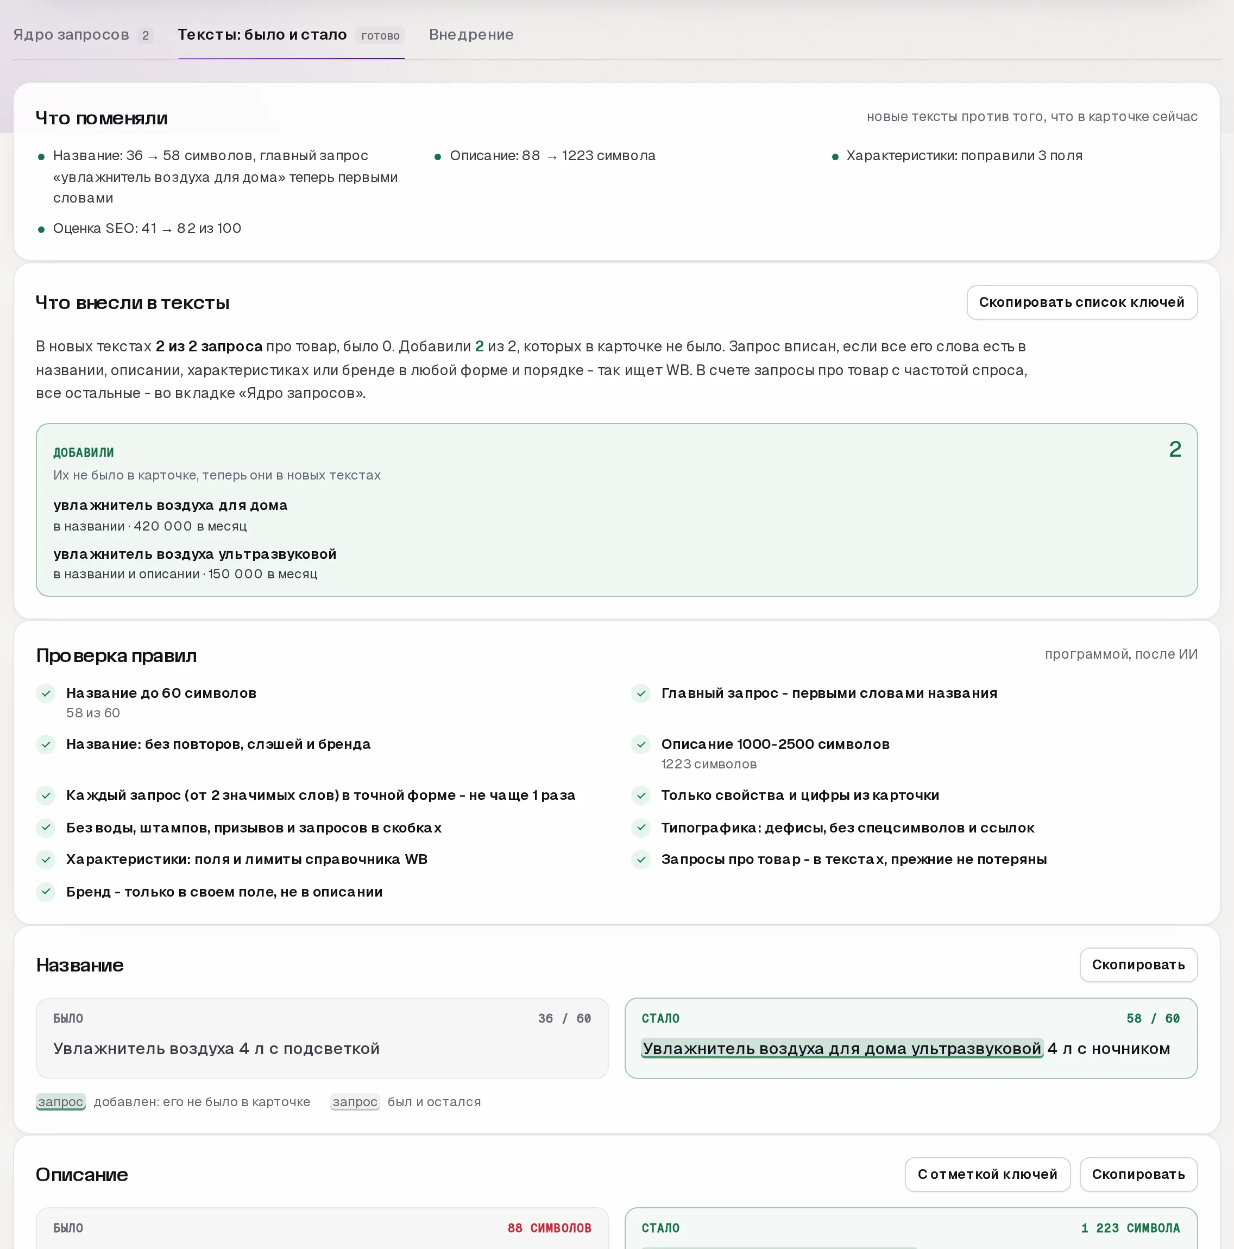Click the «58 / 60» counter in СТАЛО title
This screenshot has width=1234, height=1249.
tap(1153, 1018)
